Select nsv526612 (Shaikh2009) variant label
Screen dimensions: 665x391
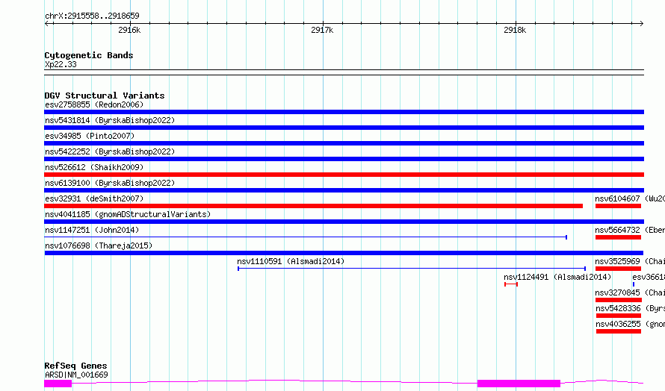[94, 167]
